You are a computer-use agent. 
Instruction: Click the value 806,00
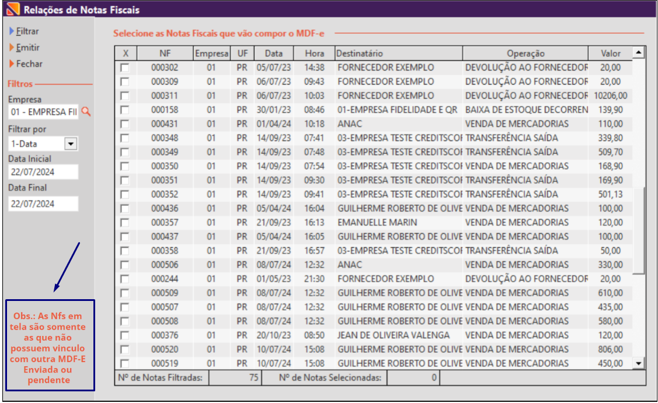click(611, 349)
